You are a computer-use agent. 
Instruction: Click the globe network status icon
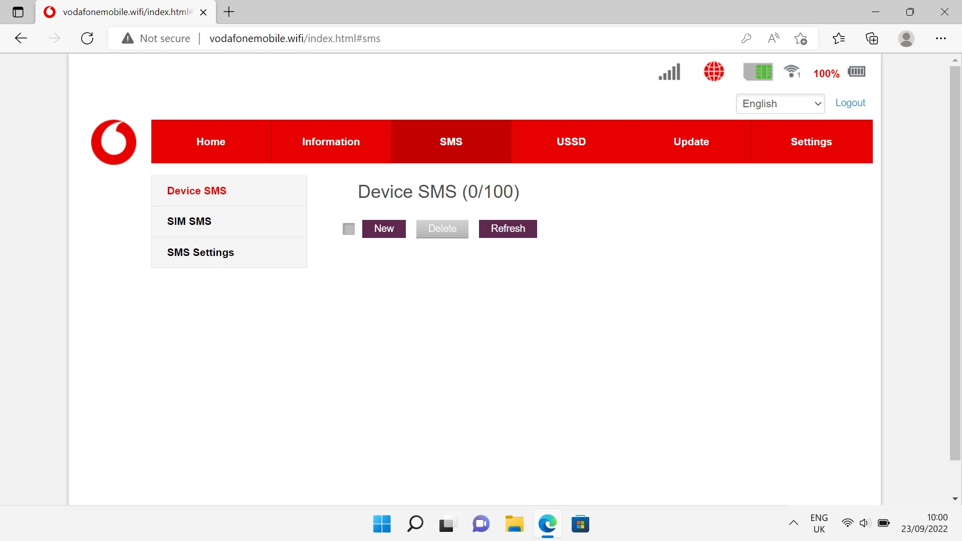point(713,72)
